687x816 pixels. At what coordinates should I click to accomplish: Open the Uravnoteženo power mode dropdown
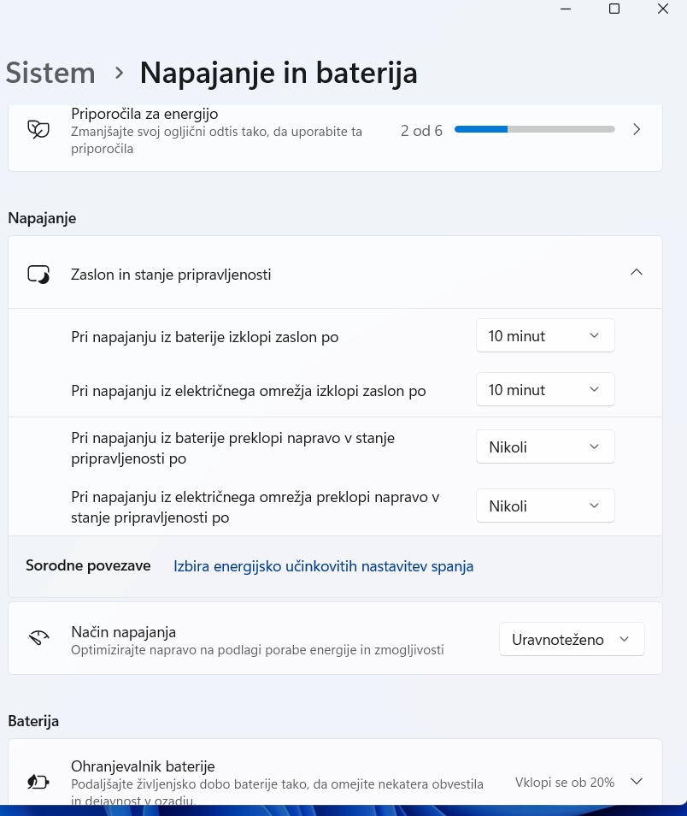(x=572, y=639)
